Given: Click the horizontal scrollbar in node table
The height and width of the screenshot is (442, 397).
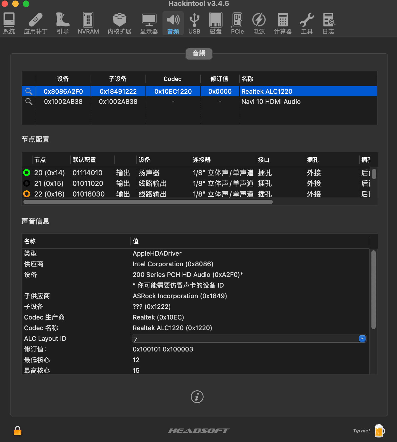Looking at the screenshot, I should 148,202.
